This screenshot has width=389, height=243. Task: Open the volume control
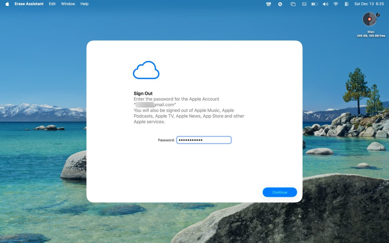pyautogui.click(x=325, y=4)
